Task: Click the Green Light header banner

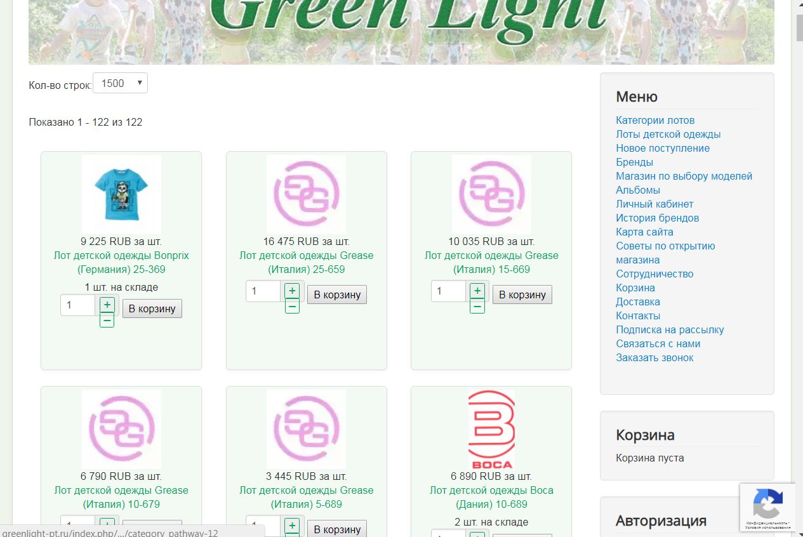Action: (401, 32)
